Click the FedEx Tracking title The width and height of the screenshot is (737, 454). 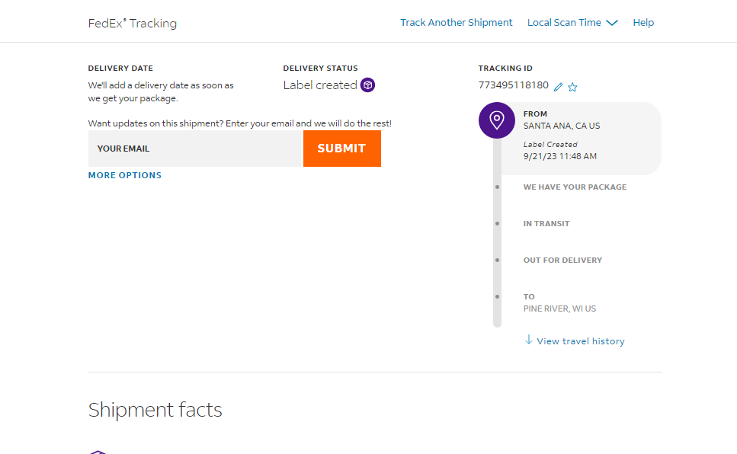tap(133, 24)
